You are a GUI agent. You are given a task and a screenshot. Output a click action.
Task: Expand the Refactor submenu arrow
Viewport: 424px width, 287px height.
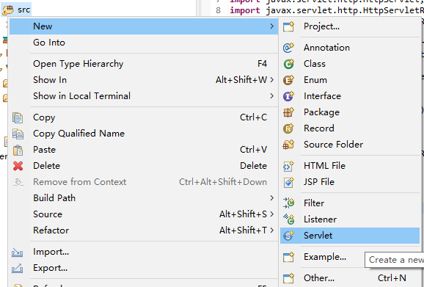pos(271,230)
